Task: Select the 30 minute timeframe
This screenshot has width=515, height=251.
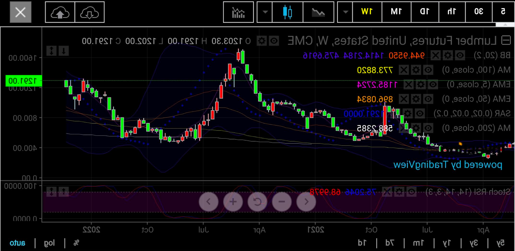Action: tap(479, 12)
